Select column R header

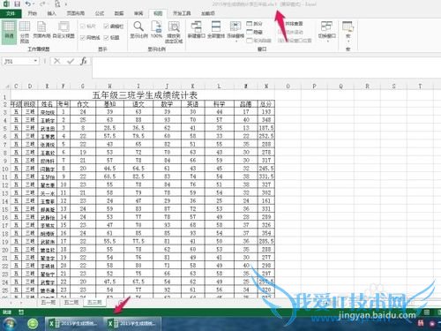coord(367,87)
